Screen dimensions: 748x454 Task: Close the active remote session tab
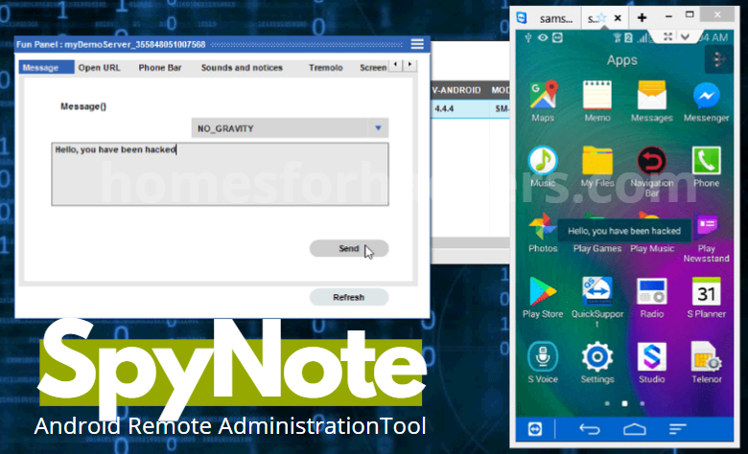point(618,18)
